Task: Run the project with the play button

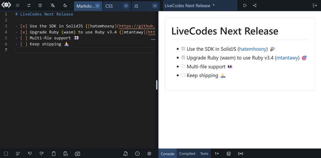Action: [245, 5]
